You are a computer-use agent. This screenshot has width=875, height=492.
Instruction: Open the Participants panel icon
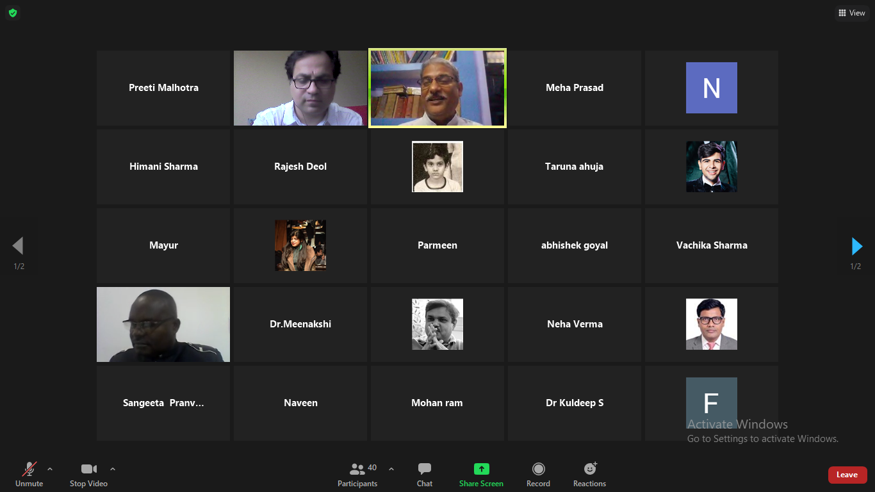tap(357, 470)
